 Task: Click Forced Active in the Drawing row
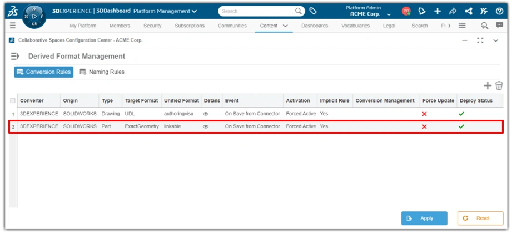[x=301, y=114]
